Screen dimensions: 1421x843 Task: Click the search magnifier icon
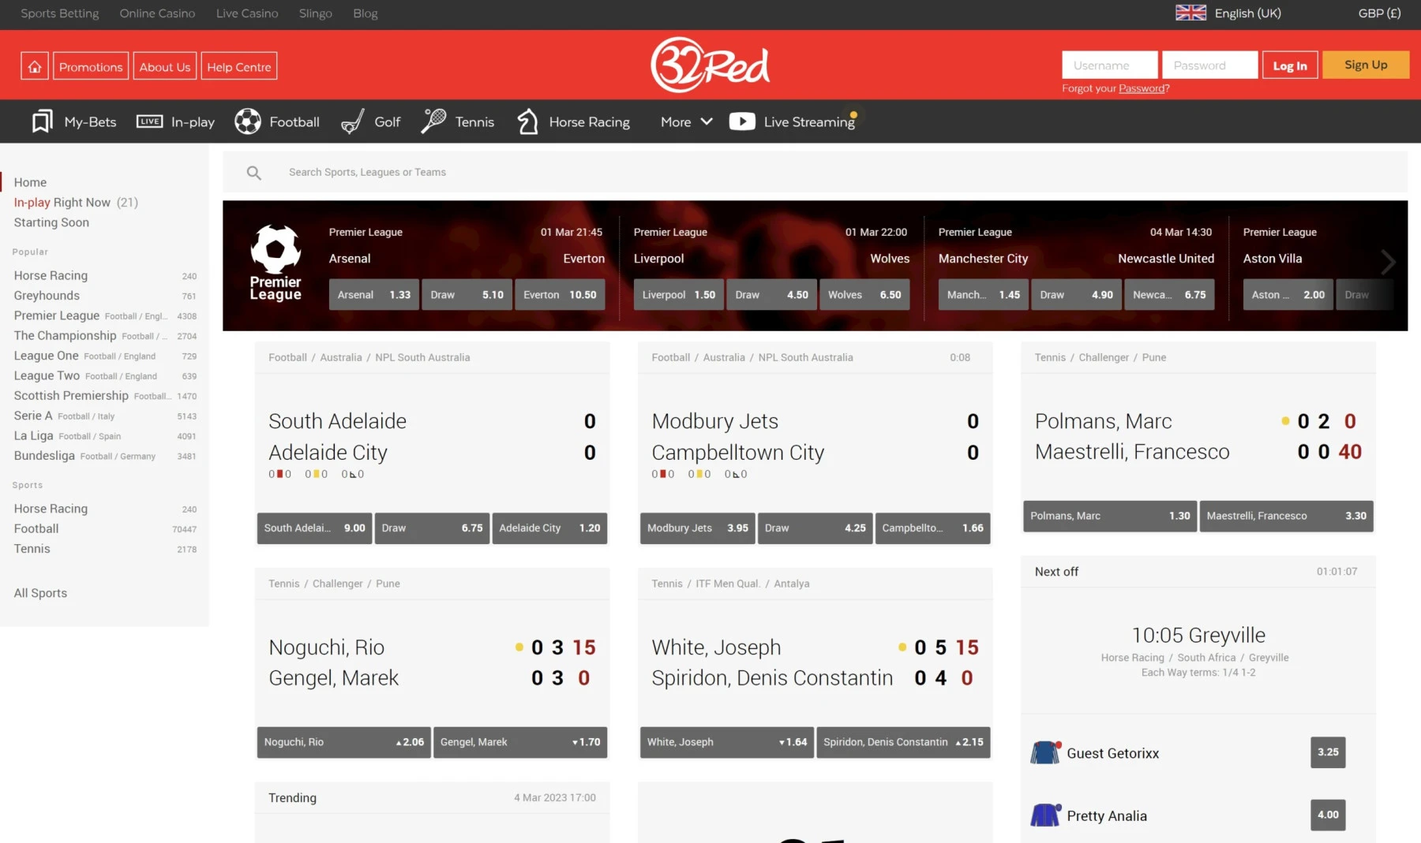pos(253,173)
